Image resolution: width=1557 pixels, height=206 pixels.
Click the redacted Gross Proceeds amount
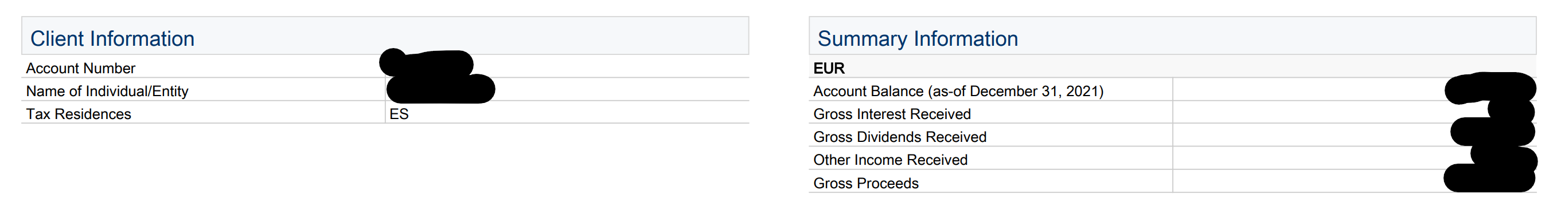point(1489,180)
